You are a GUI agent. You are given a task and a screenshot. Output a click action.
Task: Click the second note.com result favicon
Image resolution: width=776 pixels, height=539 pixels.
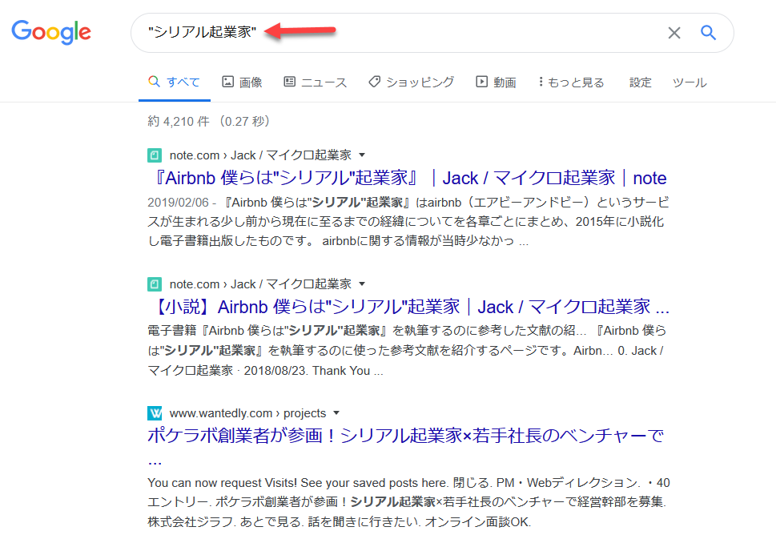coord(155,284)
